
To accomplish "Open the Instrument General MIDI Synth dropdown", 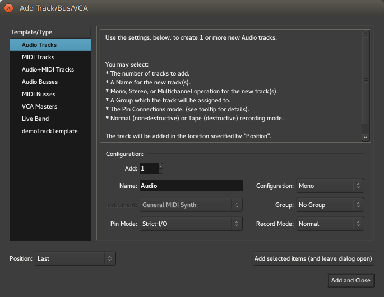I will (191, 205).
